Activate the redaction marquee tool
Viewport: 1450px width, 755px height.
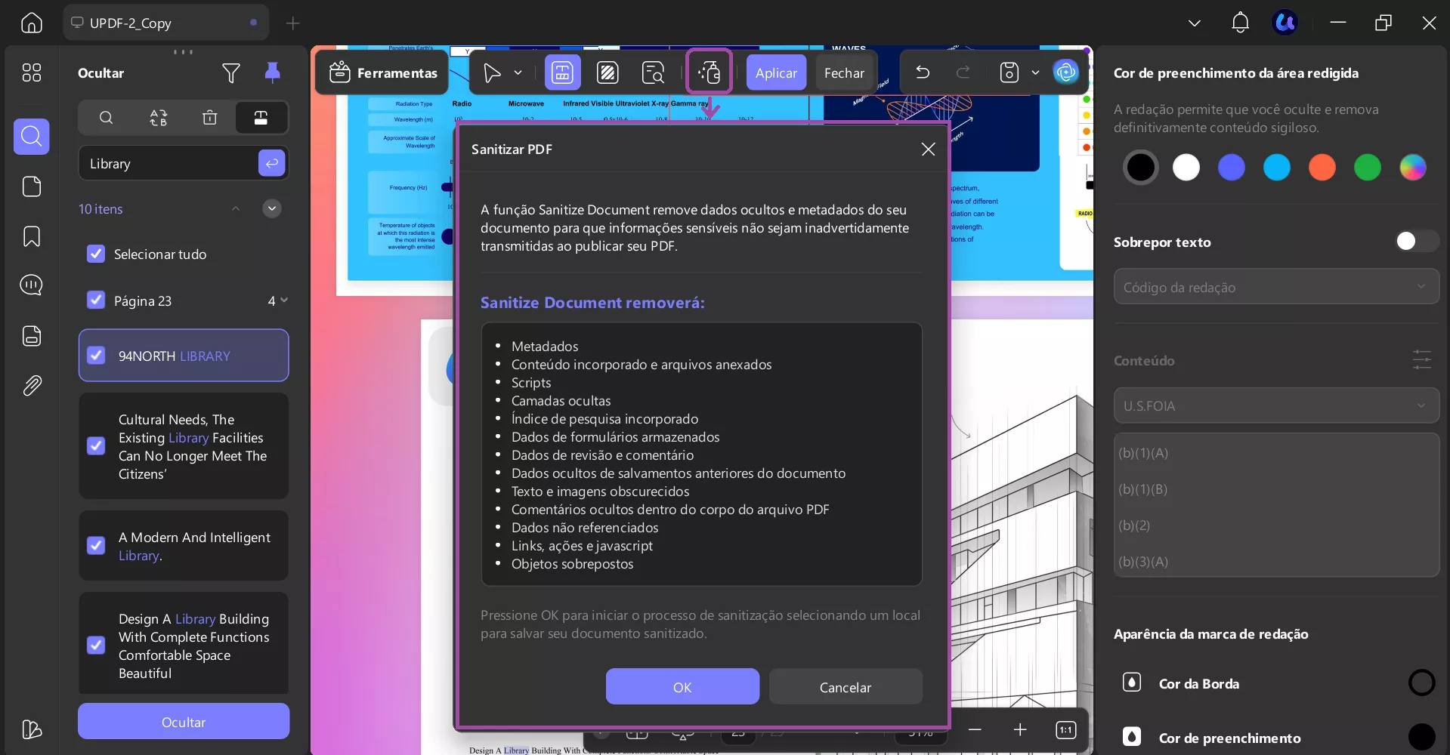pos(562,72)
